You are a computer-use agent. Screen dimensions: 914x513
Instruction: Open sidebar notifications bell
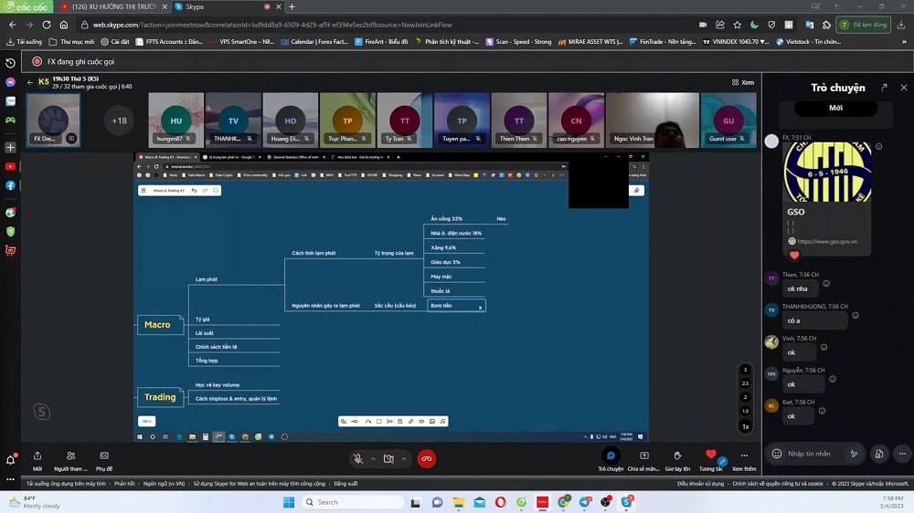click(x=10, y=459)
